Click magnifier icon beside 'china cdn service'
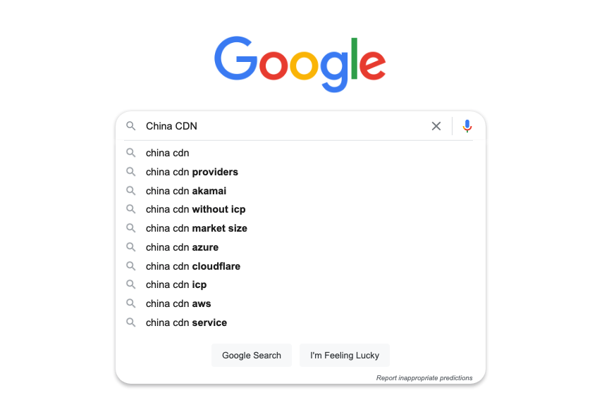 click(x=130, y=323)
